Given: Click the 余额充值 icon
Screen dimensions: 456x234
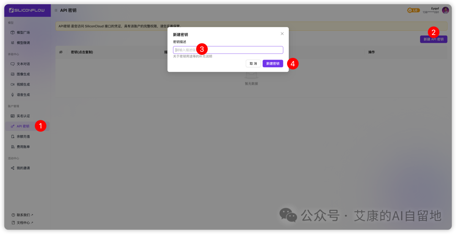Looking at the screenshot, I should [13, 136].
